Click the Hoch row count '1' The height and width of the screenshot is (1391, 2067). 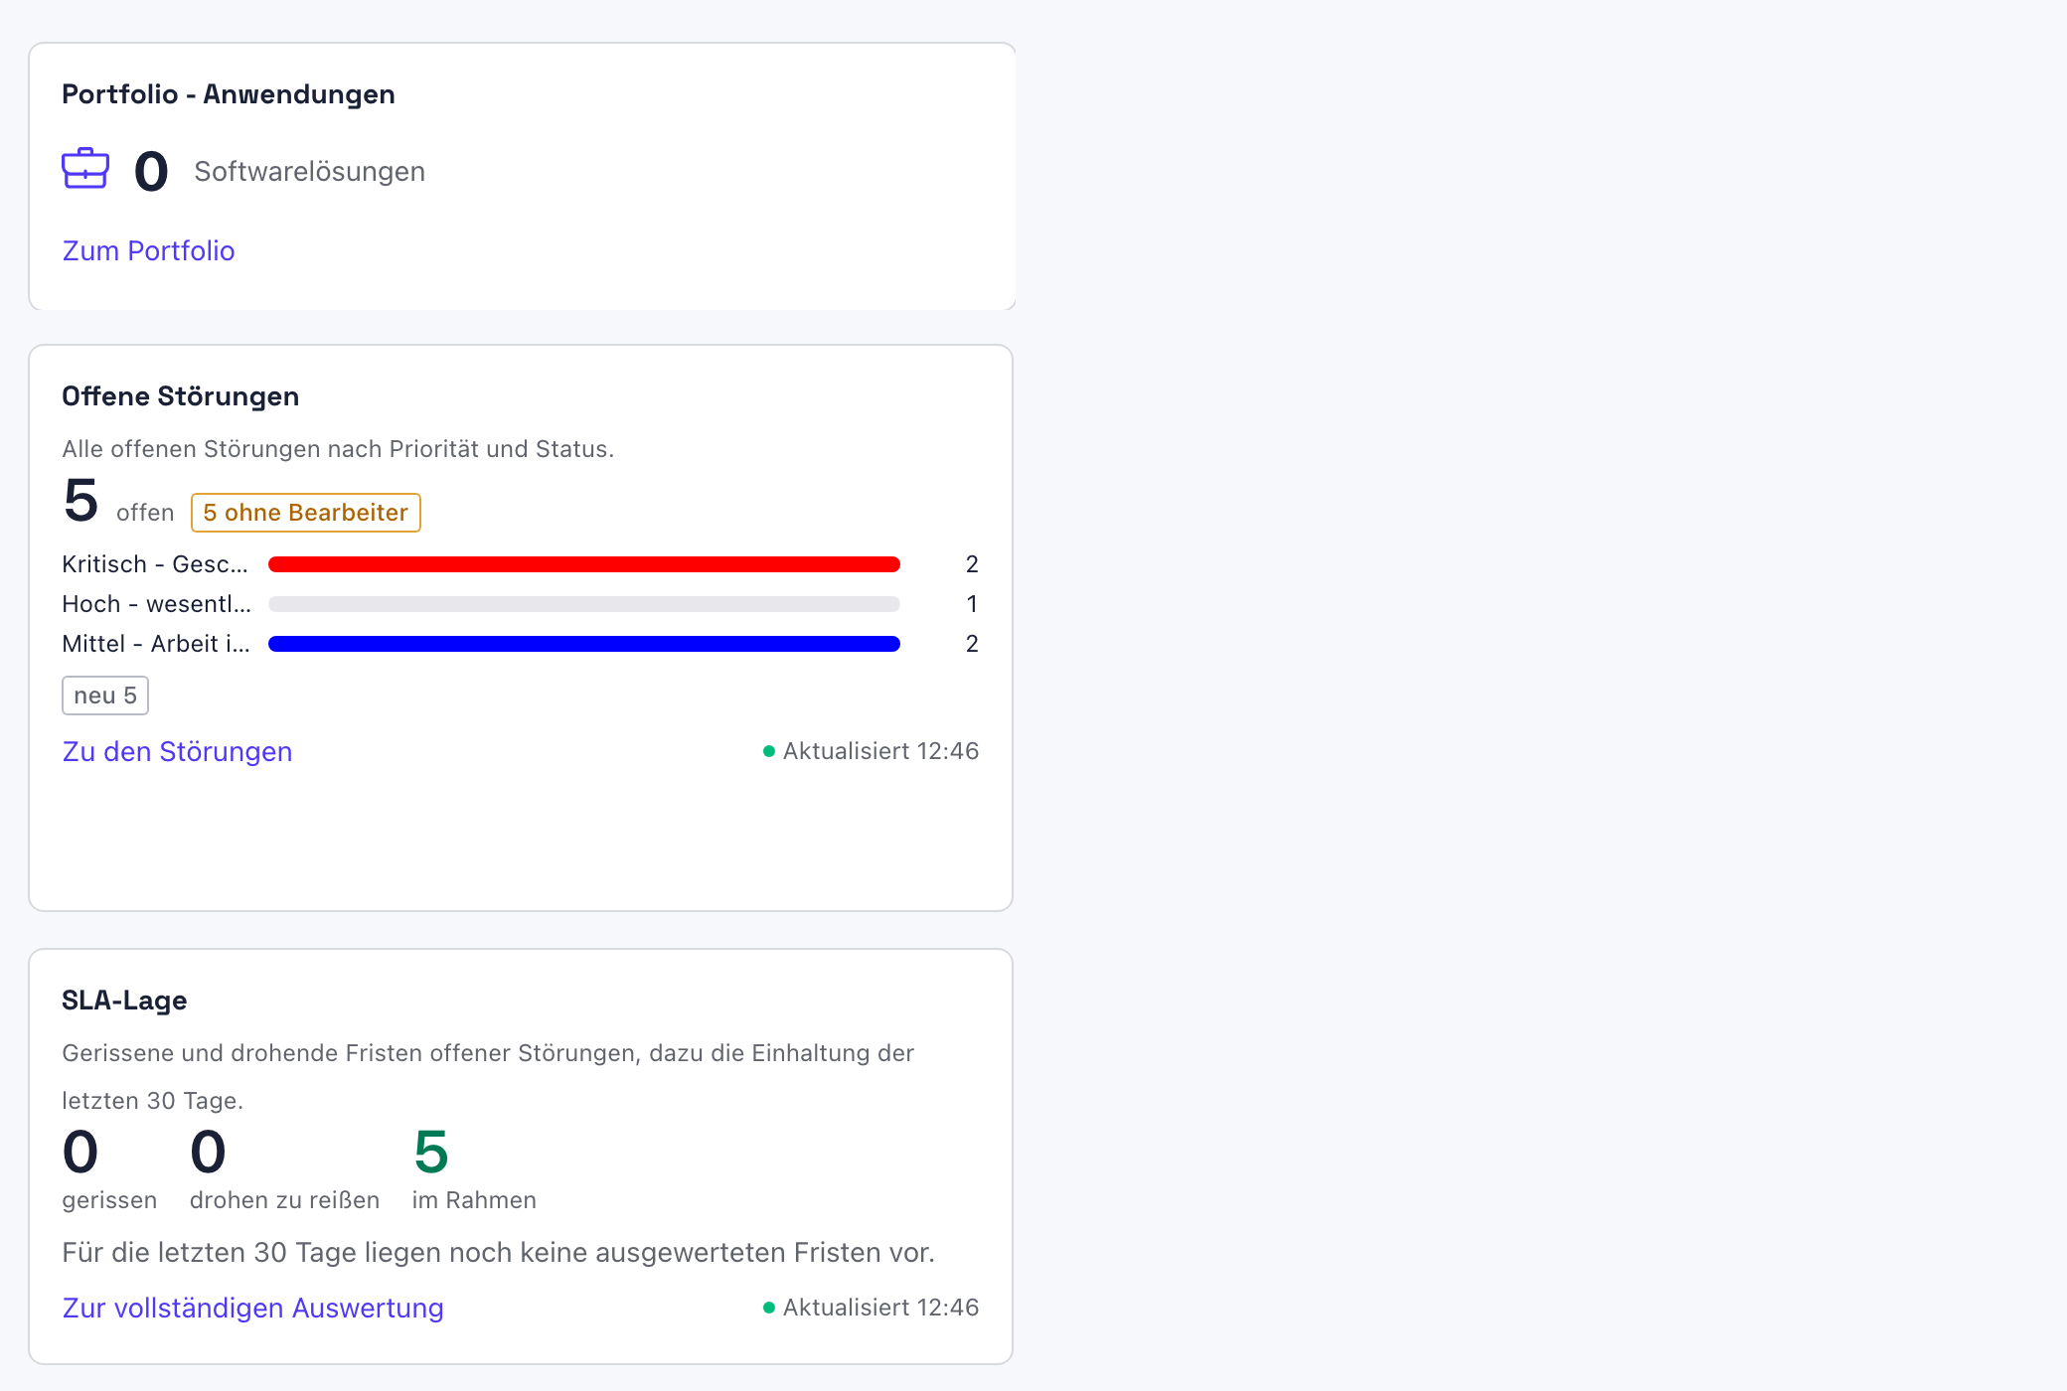tap(972, 604)
